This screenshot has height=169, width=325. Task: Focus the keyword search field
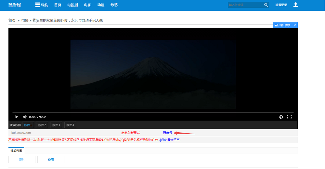[x=245, y=5]
